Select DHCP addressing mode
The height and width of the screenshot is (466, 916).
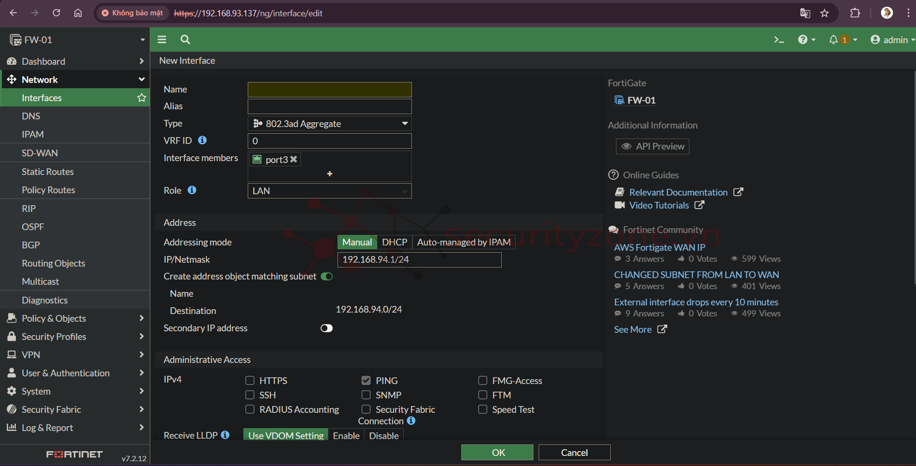(x=394, y=242)
